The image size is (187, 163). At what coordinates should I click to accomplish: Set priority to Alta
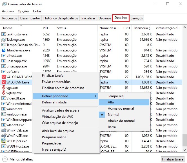coord(124,102)
